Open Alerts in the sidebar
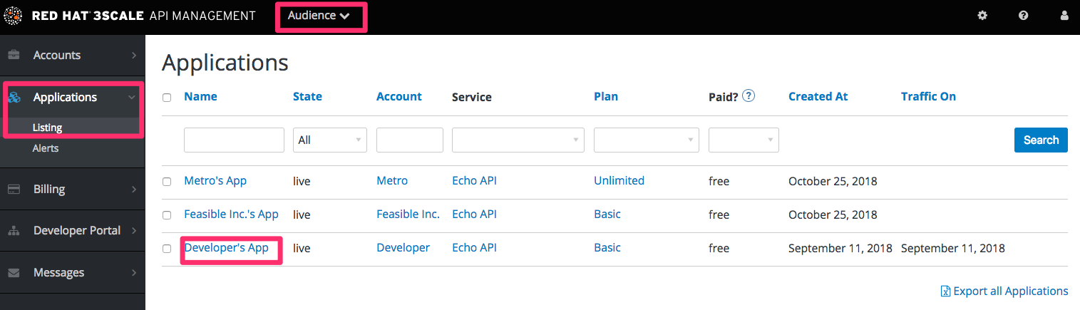Image resolution: width=1080 pixels, height=310 pixels. tap(46, 148)
